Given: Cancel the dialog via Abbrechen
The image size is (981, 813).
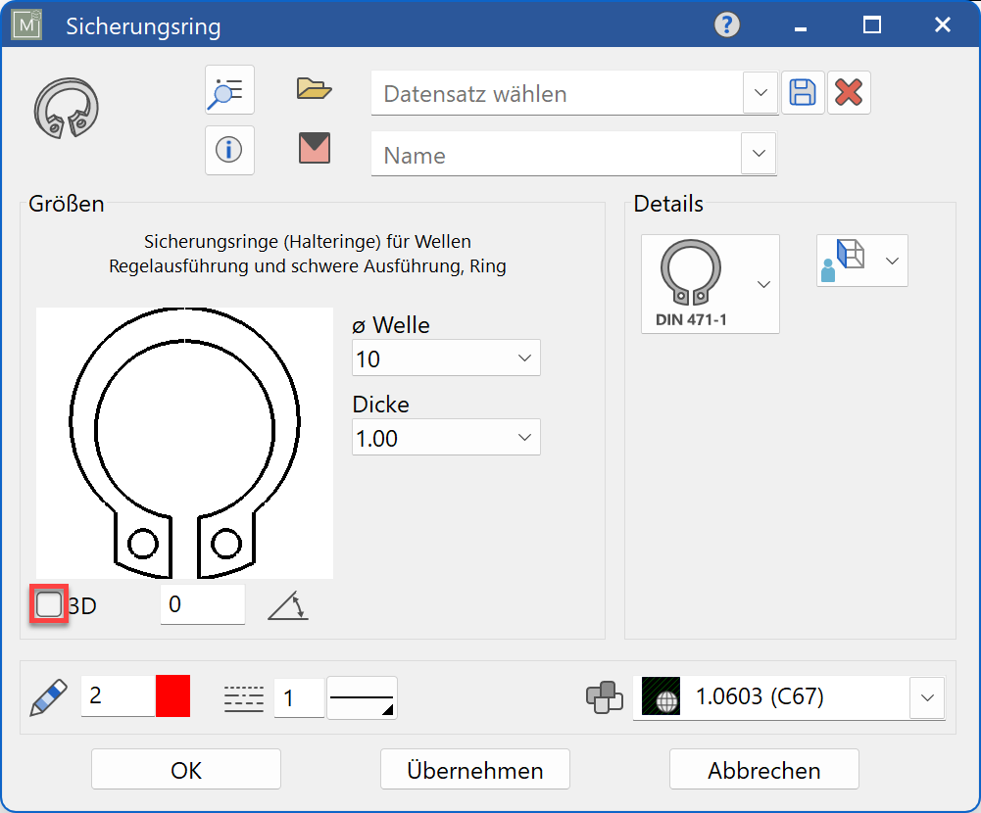Looking at the screenshot, I should point(763,769).
